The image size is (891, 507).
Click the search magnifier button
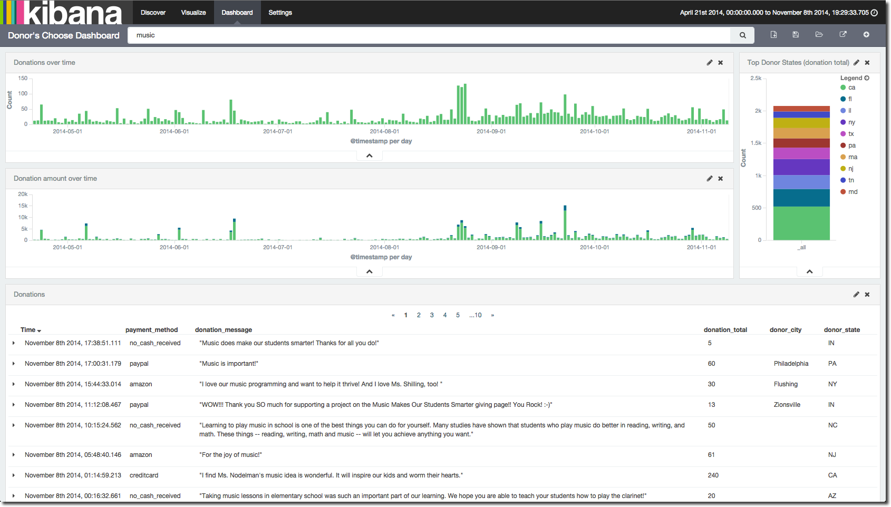(x=742, y=35)
